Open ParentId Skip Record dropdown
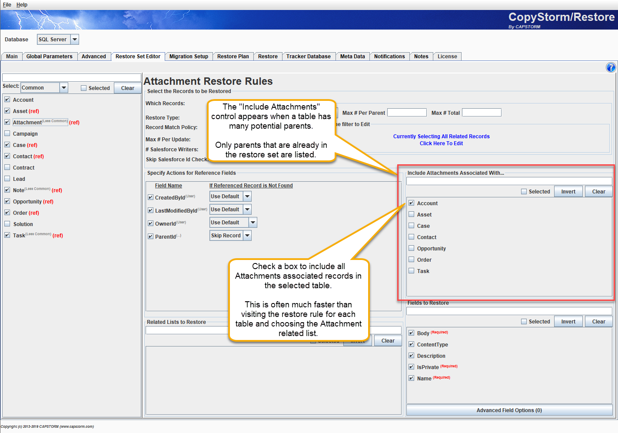Viewport: 618px width, 433px height. (247, 236)
